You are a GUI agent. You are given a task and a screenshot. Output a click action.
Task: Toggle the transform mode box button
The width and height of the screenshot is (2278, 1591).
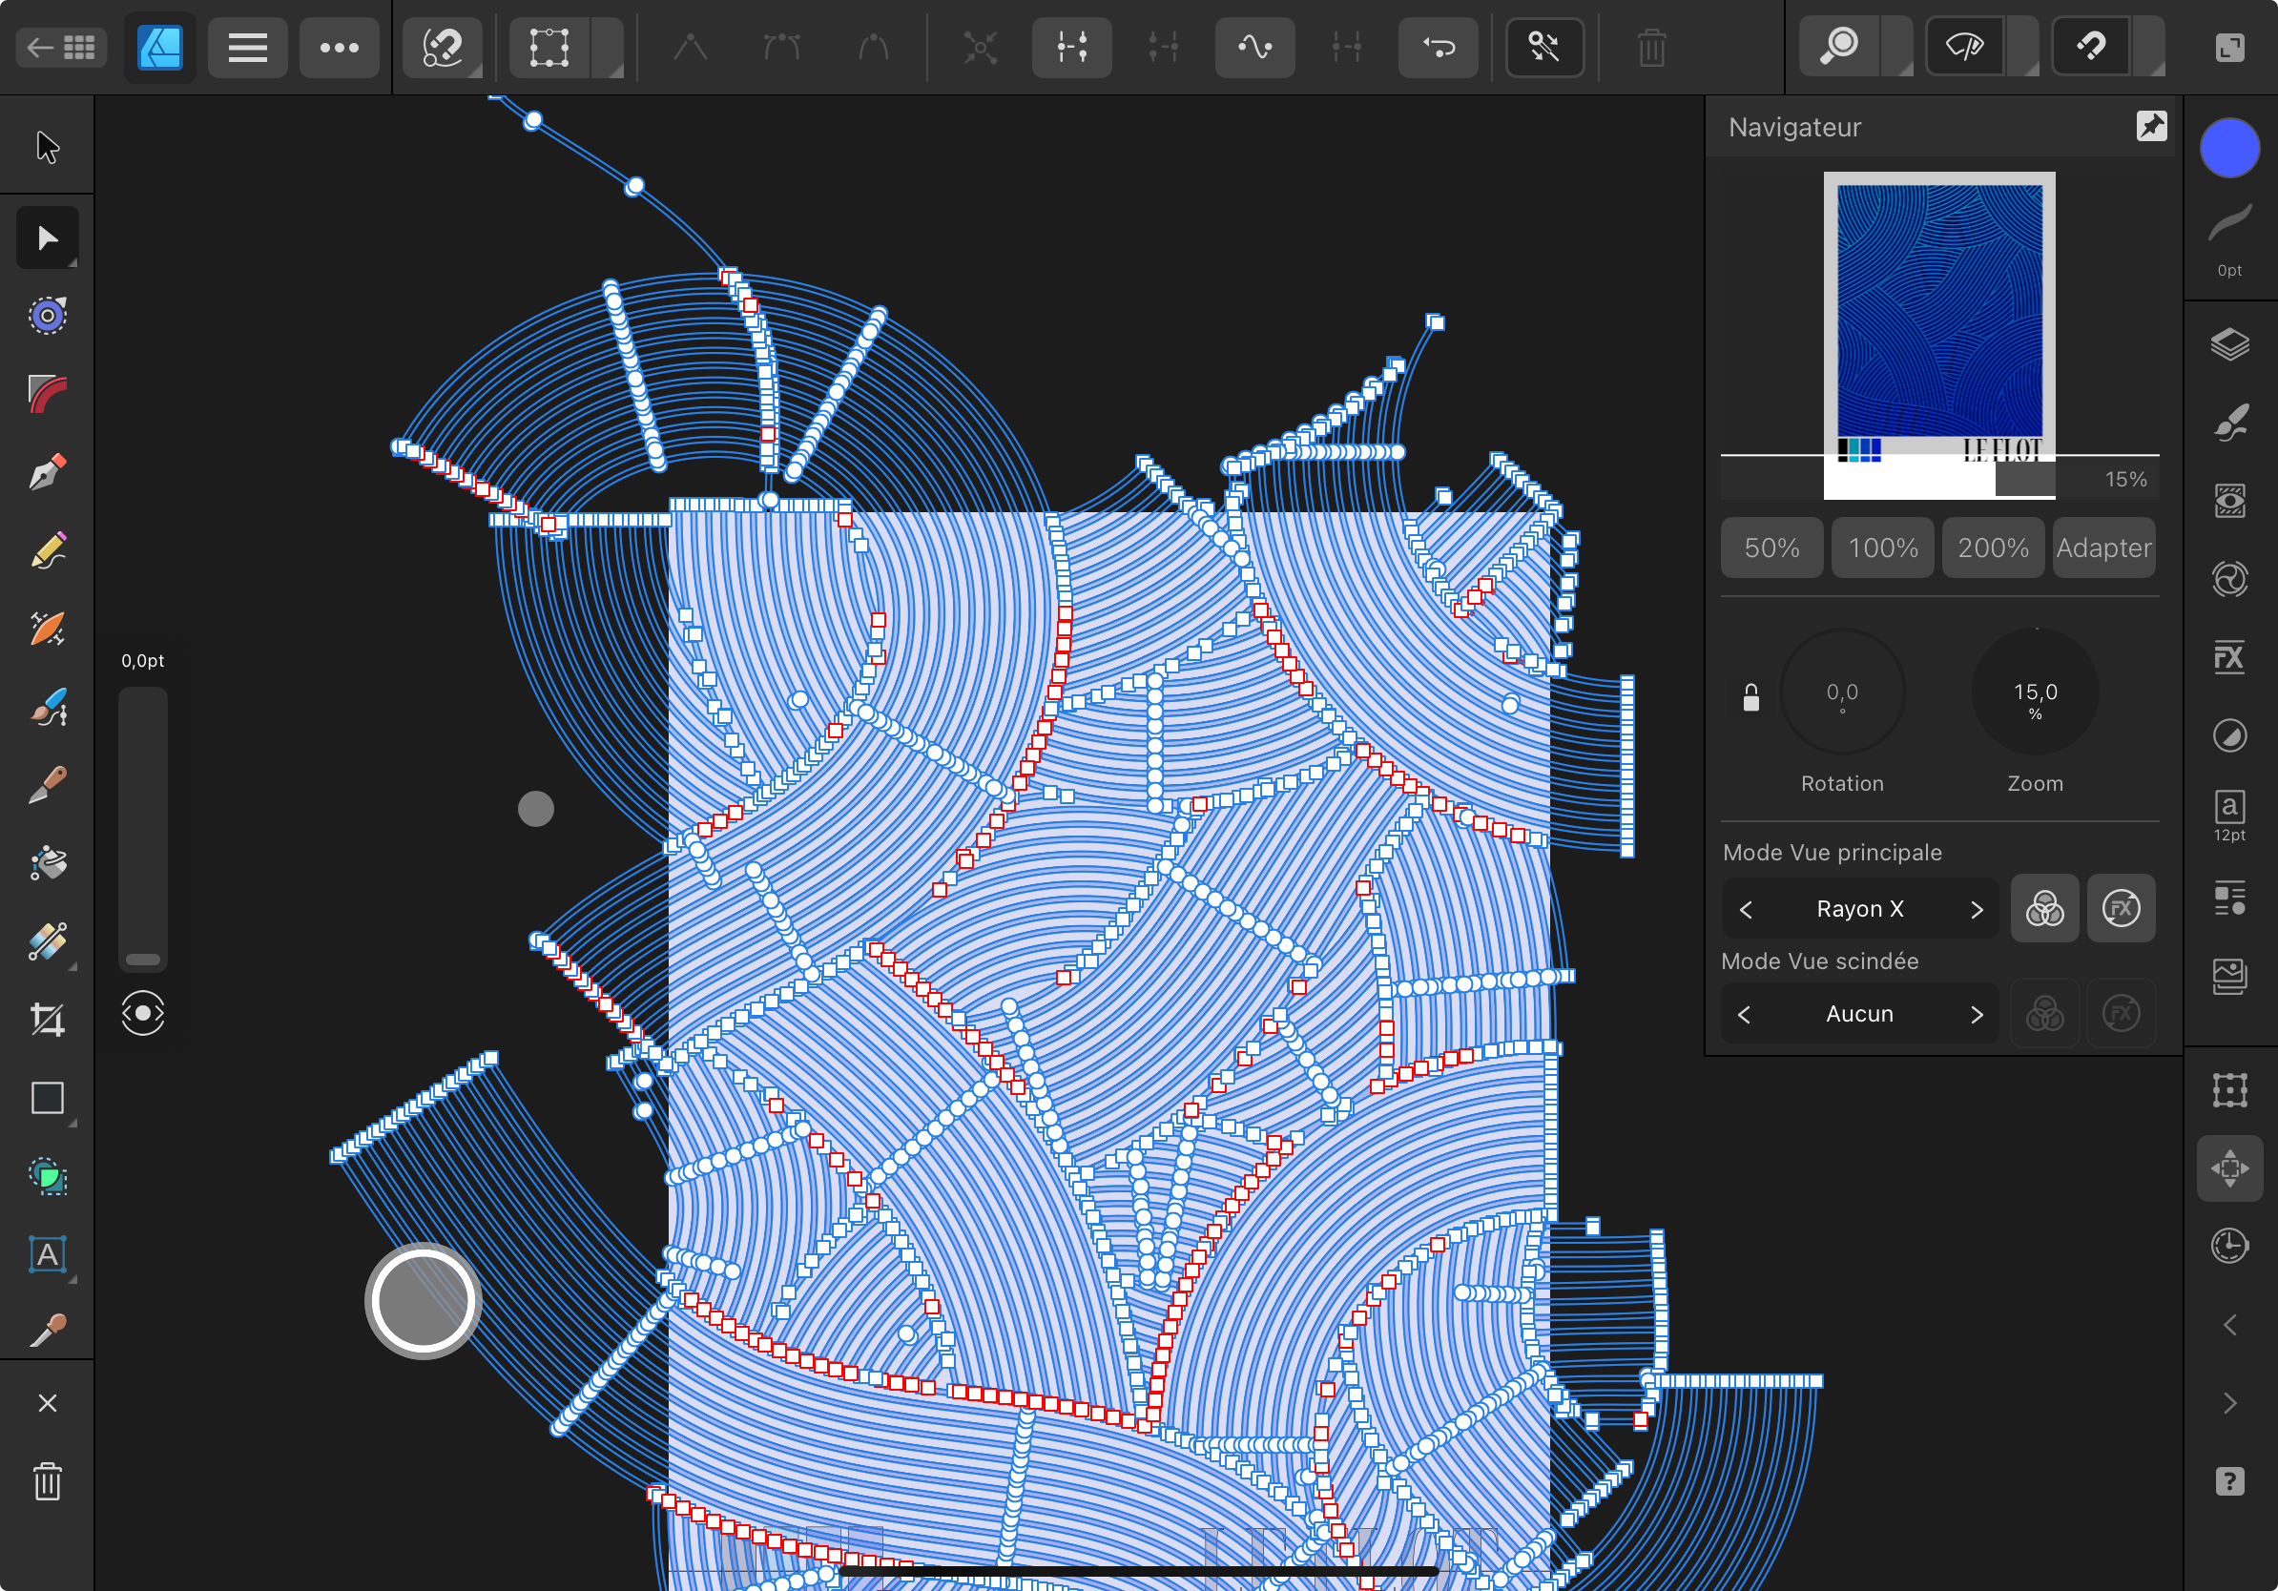(x=549, y=47)
